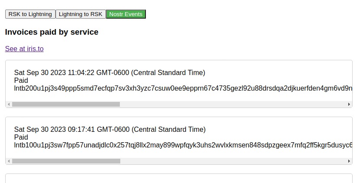Switch to the RSK to Lightning tab
360x183 pixels.
click(30, 14)
